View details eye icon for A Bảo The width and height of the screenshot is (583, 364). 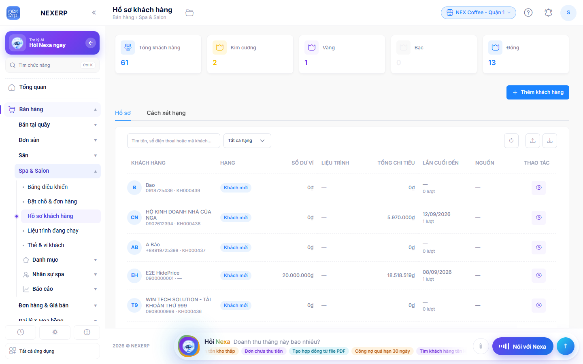pos(539,248)
